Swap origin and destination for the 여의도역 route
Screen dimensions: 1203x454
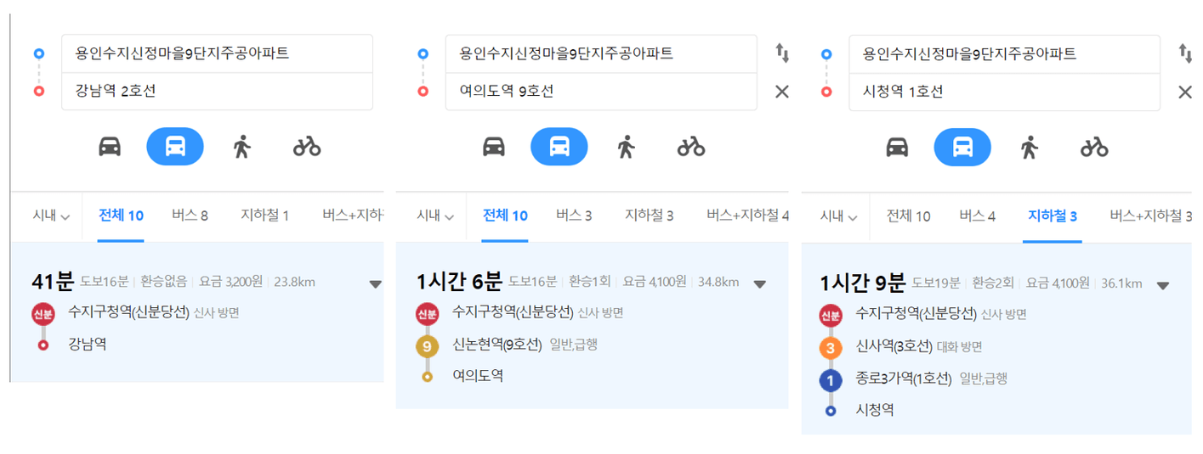[782, 53]
